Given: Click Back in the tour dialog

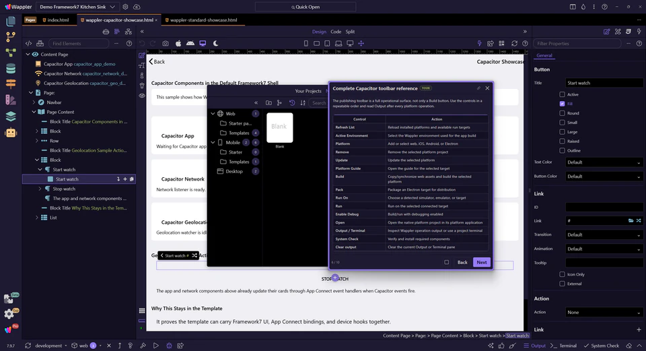Looking at the screenshot, I should (x=462, y=262).
